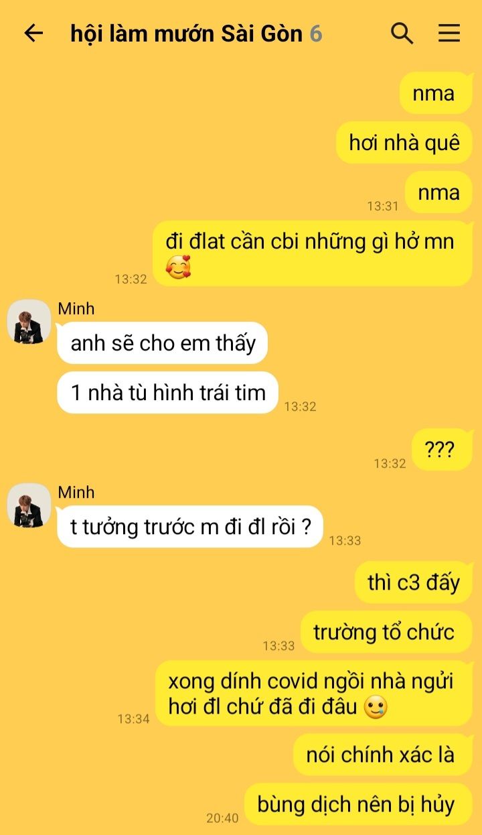Tap Minh's avatar beside 't tưởng trước m đi đl rồi'
The width and height of the screenshot is (482, 835).
(29, 505)
